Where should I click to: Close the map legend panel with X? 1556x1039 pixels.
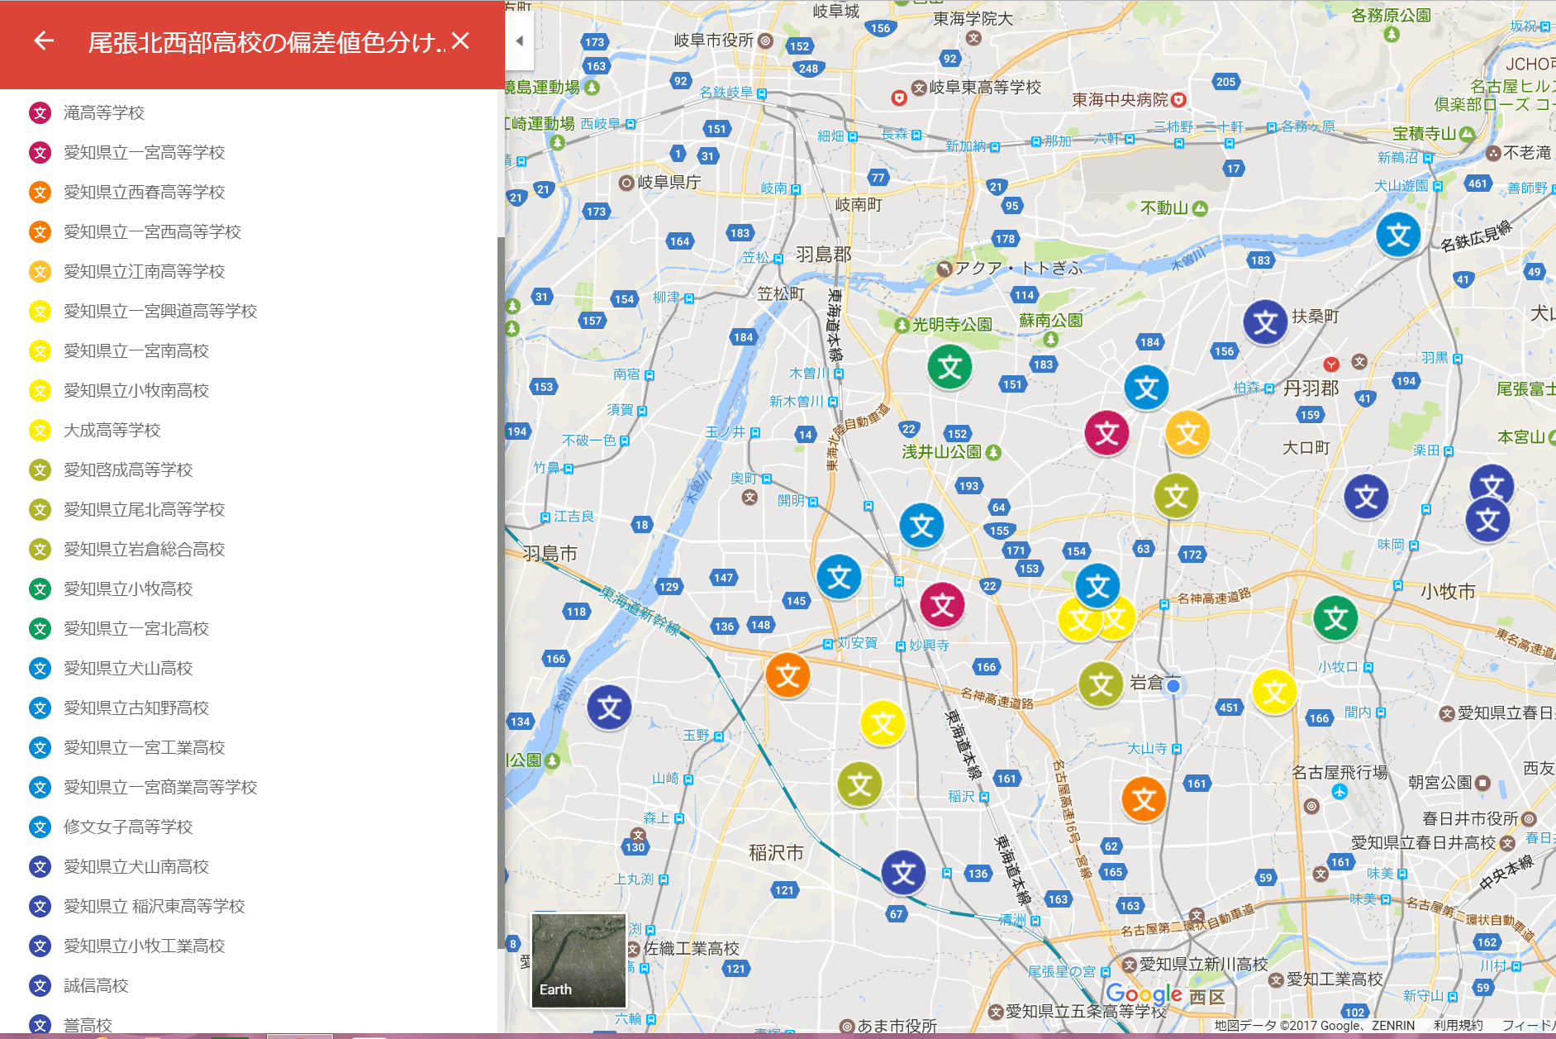pos(460,41)
